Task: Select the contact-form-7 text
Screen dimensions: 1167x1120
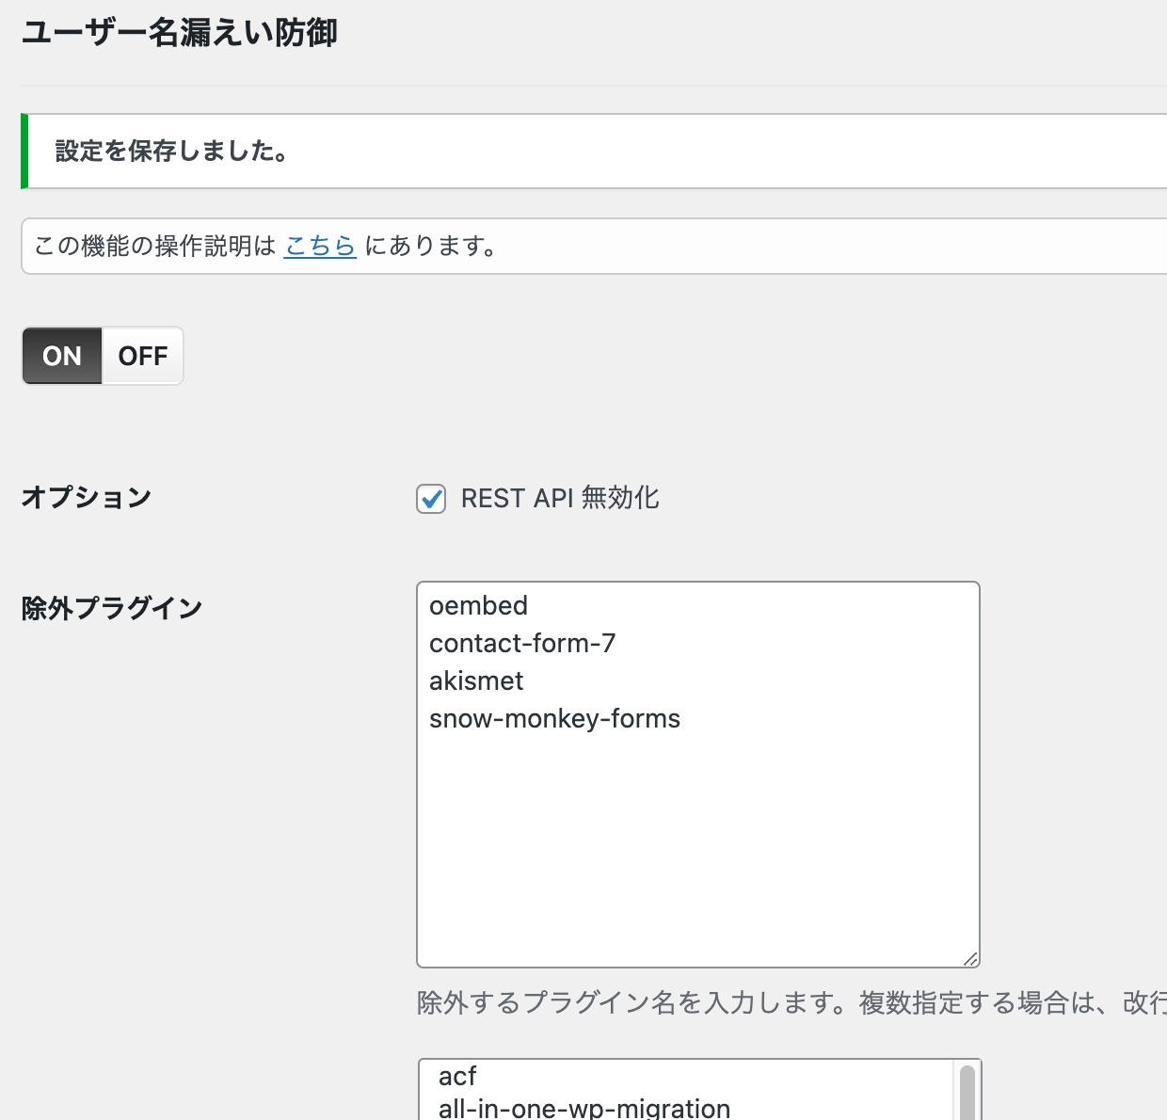Action: pos(522,643)
